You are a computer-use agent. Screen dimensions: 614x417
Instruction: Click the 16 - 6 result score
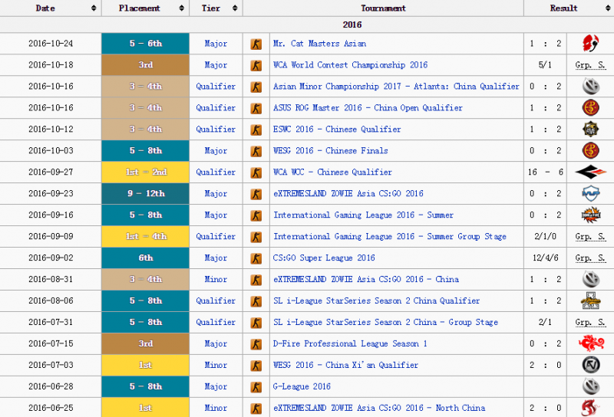pyautogui.click(x=546, y=172)
